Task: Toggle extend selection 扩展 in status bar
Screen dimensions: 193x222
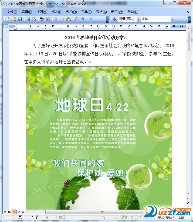Action: (142, 217)
